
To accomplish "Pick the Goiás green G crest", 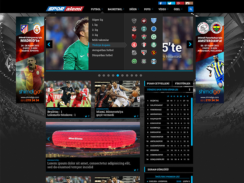I will click(154, 37).
